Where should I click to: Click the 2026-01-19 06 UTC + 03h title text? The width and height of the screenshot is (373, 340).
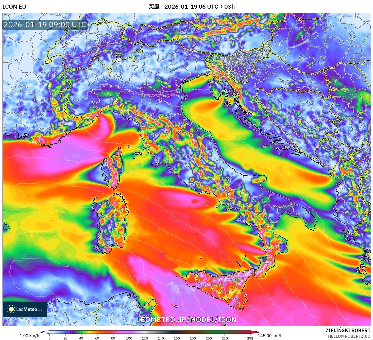coord(199,7)
